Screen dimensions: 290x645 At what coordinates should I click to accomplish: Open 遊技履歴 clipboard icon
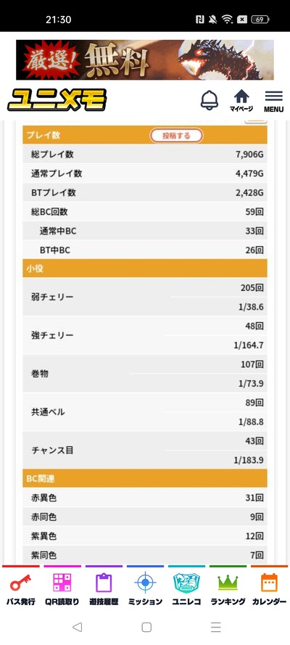[104, 588]
